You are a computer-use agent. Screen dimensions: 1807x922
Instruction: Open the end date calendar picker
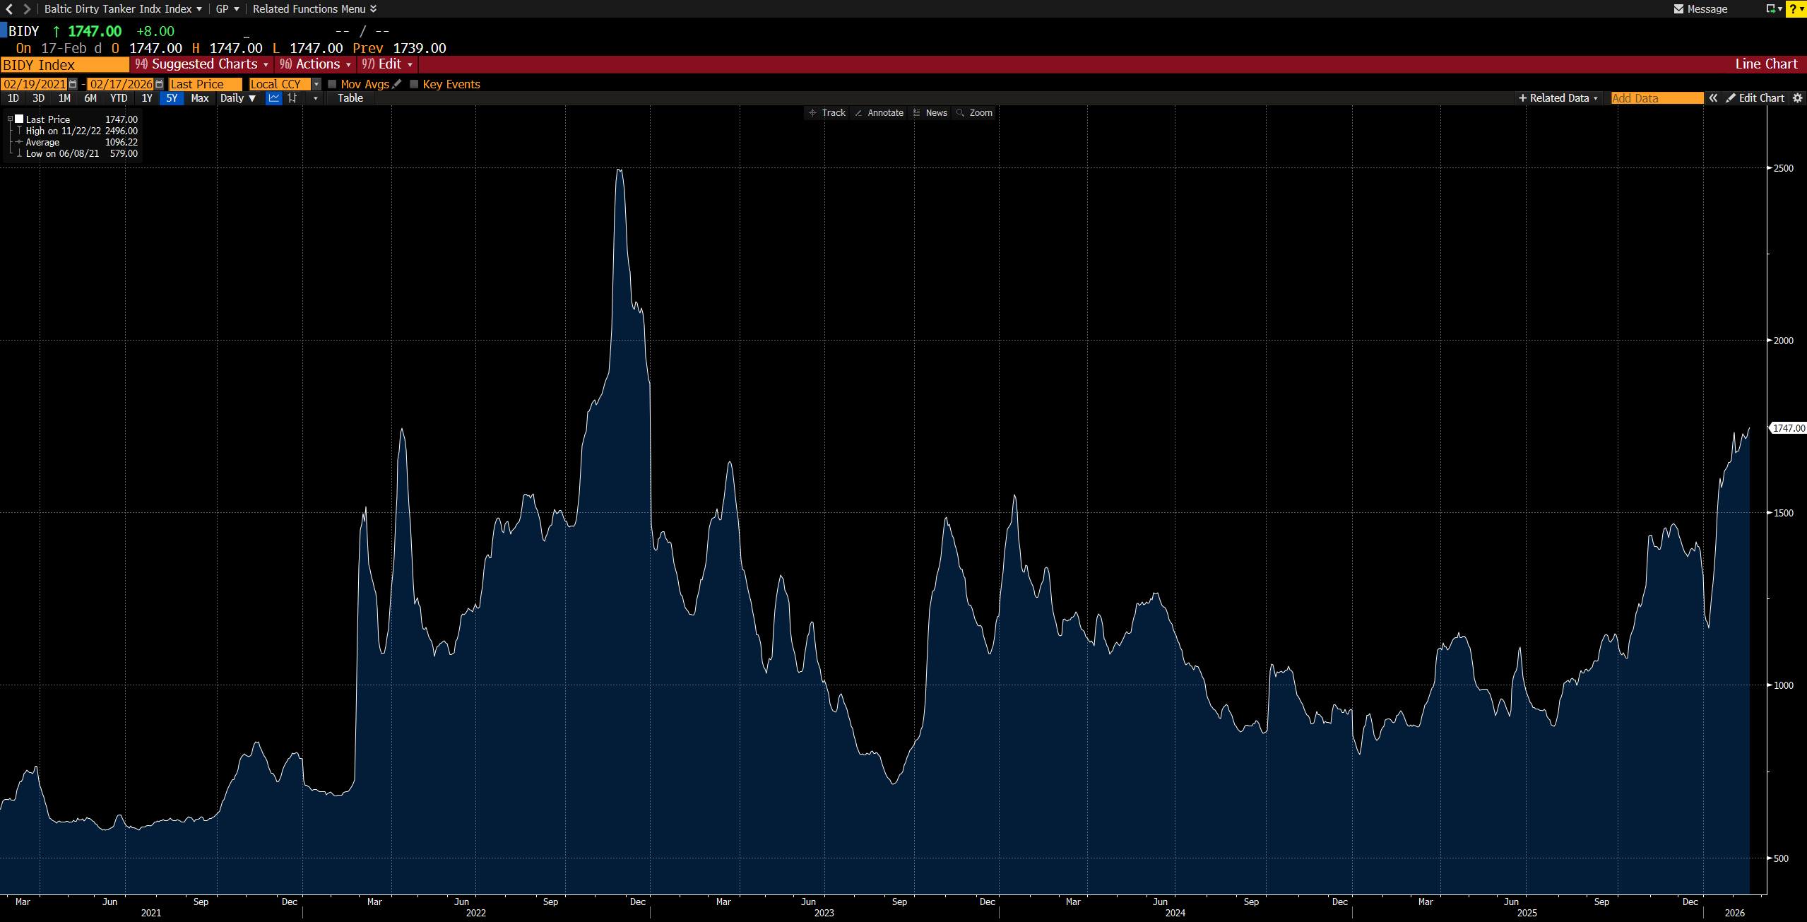click(x=159, y=84)
